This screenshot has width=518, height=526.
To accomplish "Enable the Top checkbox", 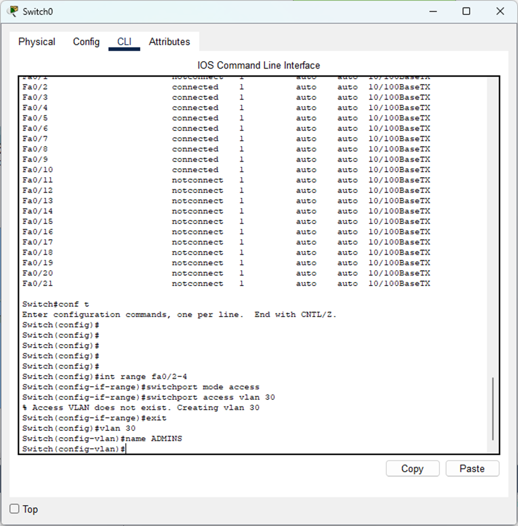I will (x=15, y=509).
